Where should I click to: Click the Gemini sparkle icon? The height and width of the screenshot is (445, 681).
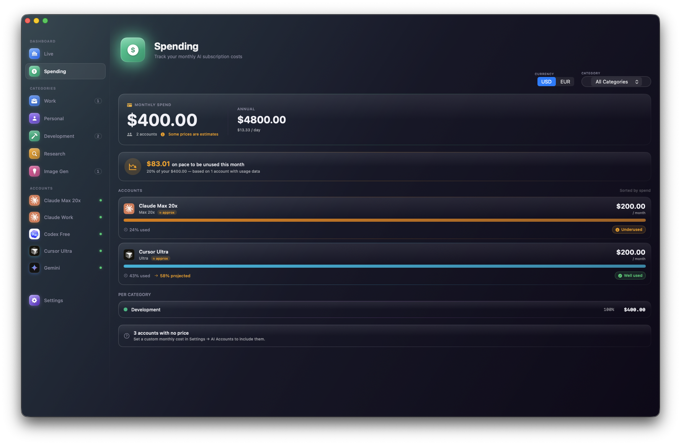[x=34, y=268]
